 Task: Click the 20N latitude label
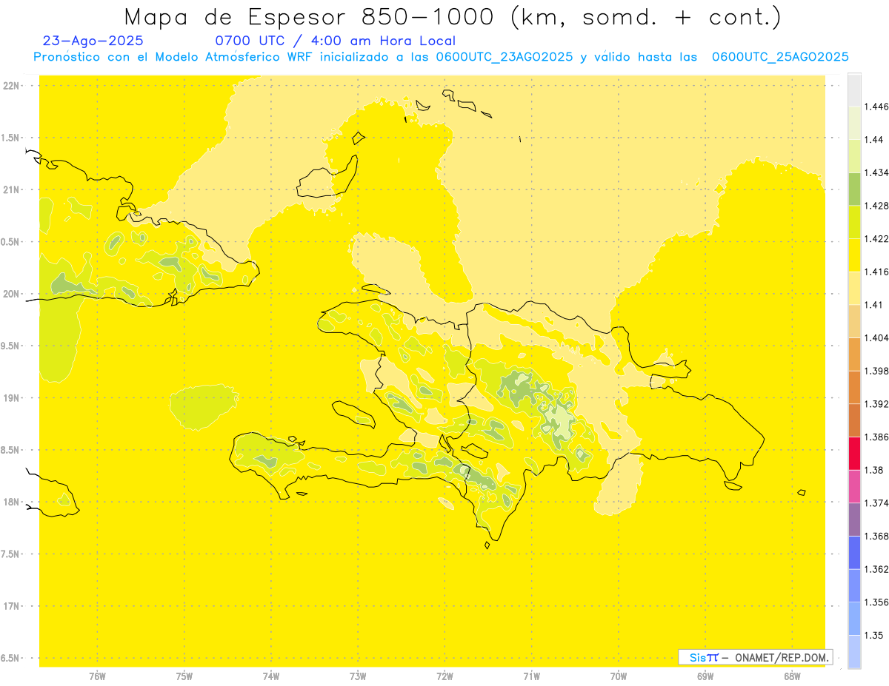(x=11, y=294)
